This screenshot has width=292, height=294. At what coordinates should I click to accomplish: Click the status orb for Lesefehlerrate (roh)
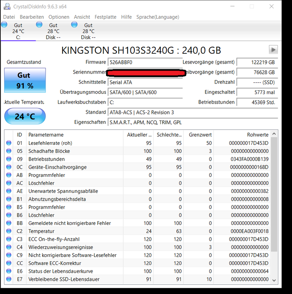[x=8, y=143]
